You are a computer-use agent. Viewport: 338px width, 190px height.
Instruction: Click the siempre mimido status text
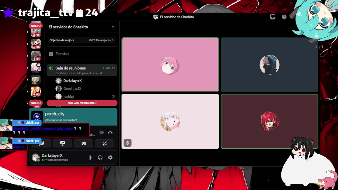pyautogui.click(x=58, y=160)
